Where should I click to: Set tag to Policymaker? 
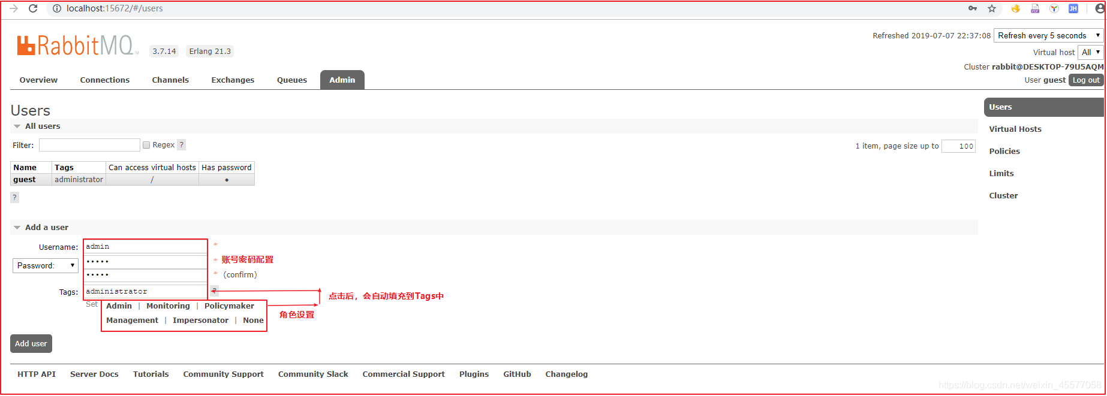[x=229, y=306]
